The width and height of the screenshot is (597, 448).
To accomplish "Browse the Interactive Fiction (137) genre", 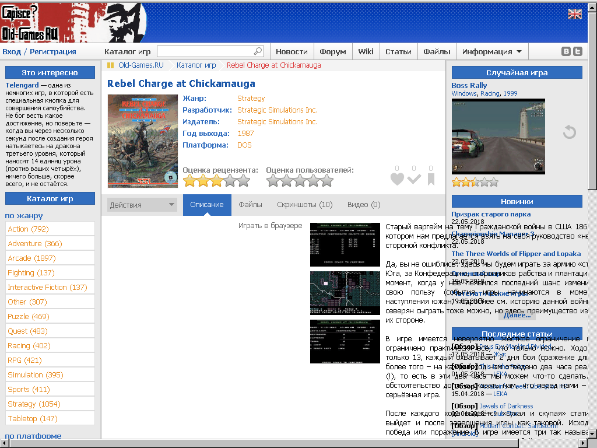I will [x=50, y=287].
